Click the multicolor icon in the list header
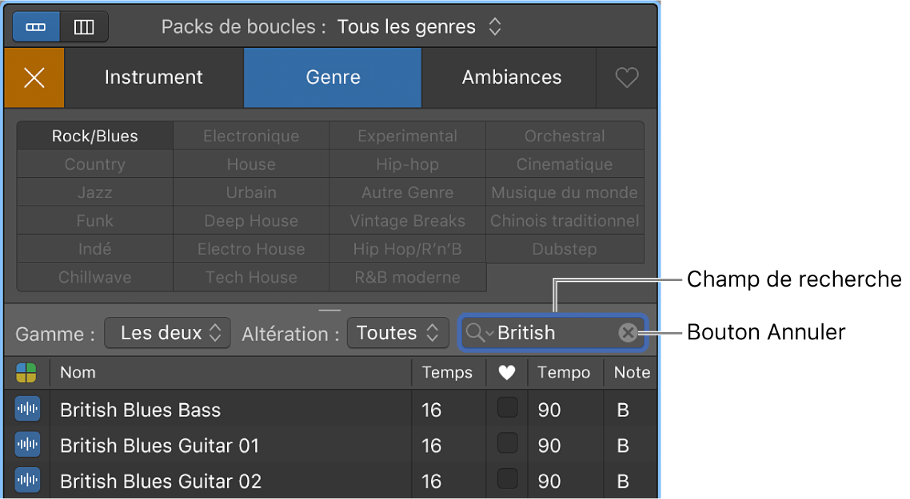Image resolution: width=910 pixels, height=499 pixels. click(26, 372)
